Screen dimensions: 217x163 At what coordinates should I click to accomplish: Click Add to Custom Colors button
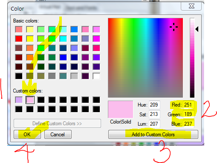(x=153, y=135)
